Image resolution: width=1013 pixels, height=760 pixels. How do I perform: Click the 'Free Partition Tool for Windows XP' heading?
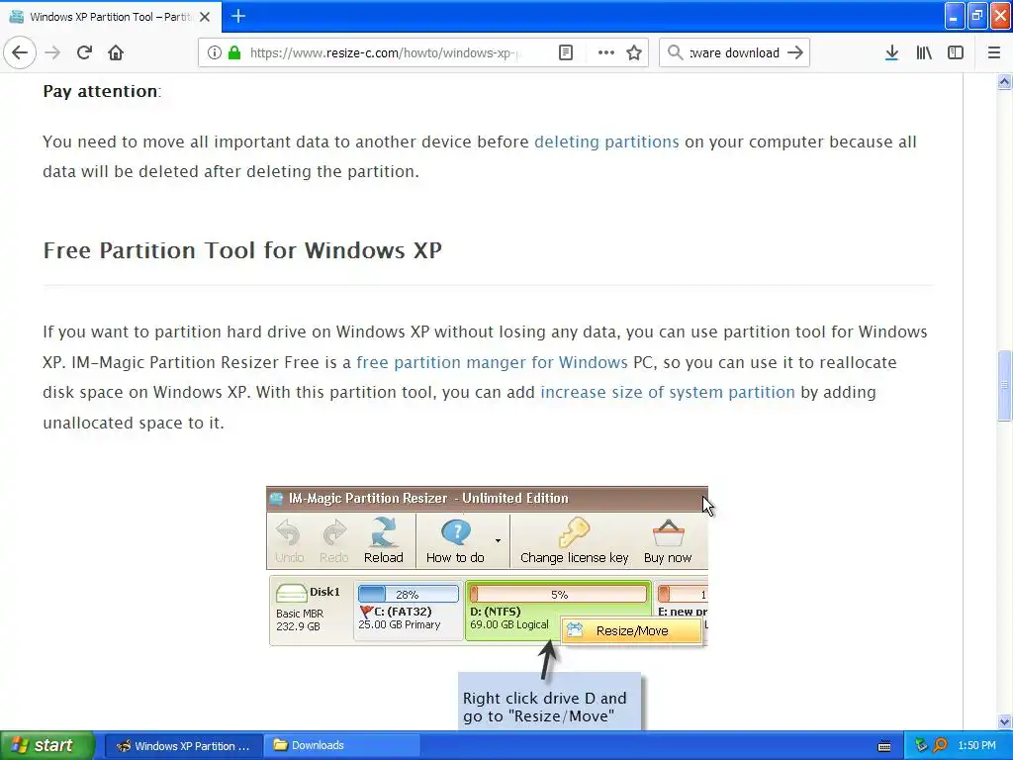point(242,250)
